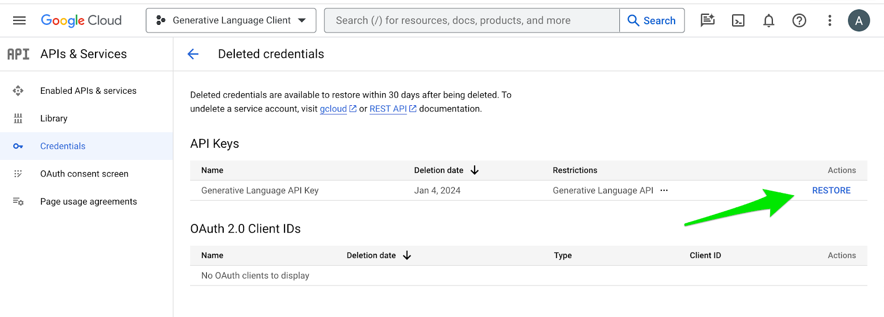Open the gcloud documentation link
884x317 pixels.
pos(334,109)
